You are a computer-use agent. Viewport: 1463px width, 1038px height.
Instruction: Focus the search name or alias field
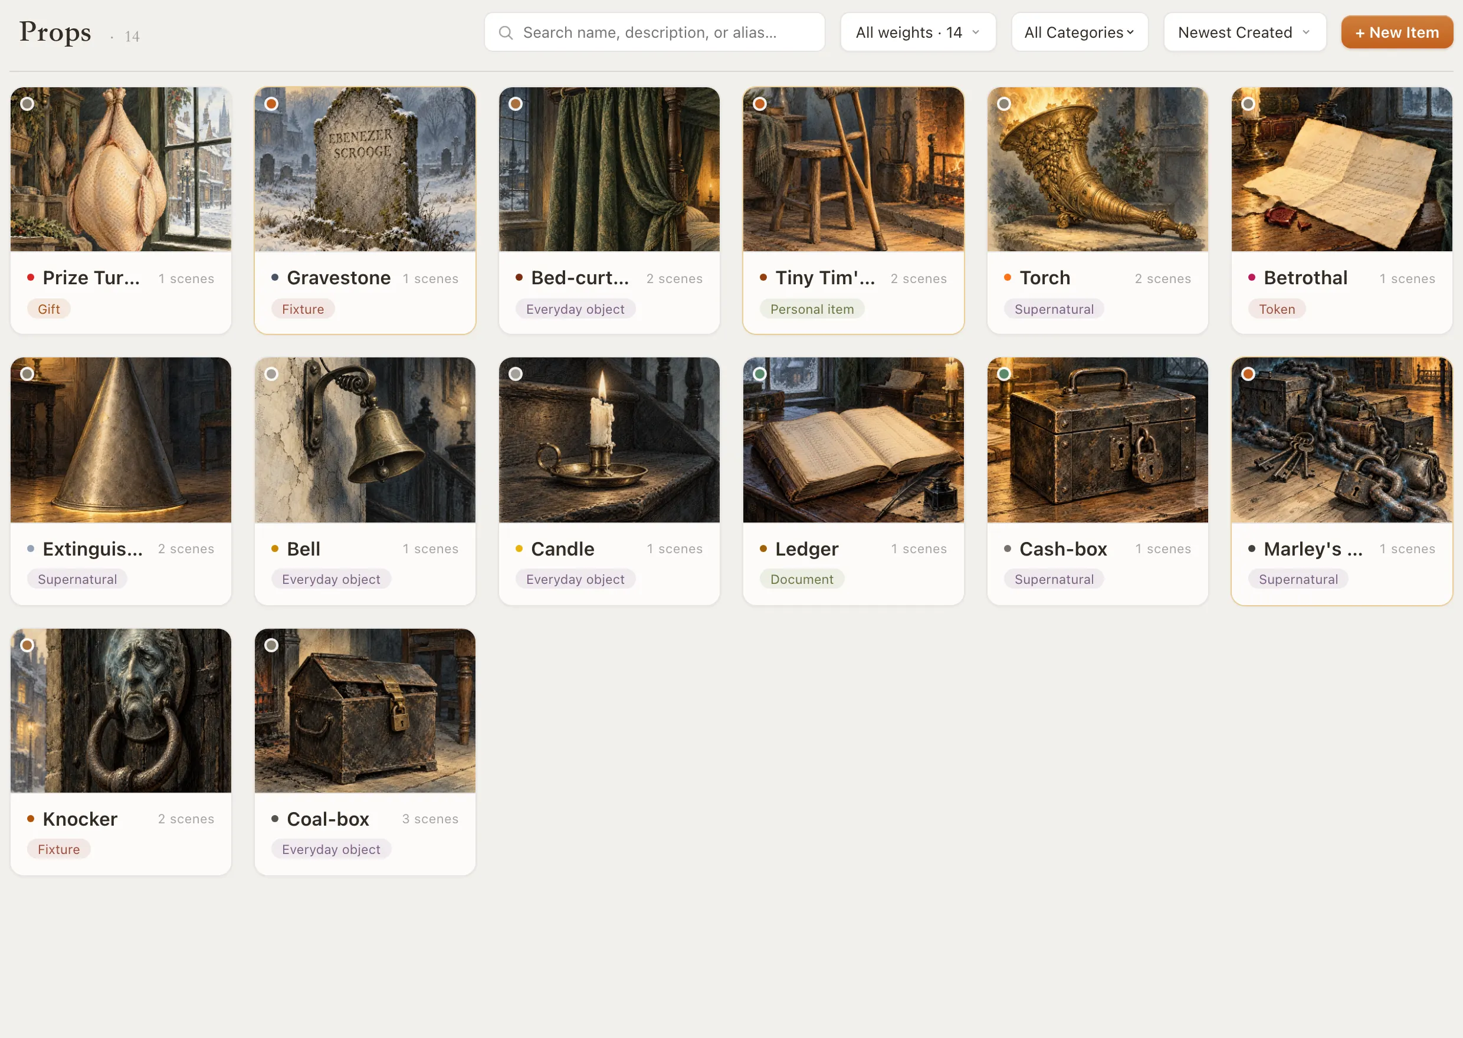pyautogui.click(x=654, y=32)
